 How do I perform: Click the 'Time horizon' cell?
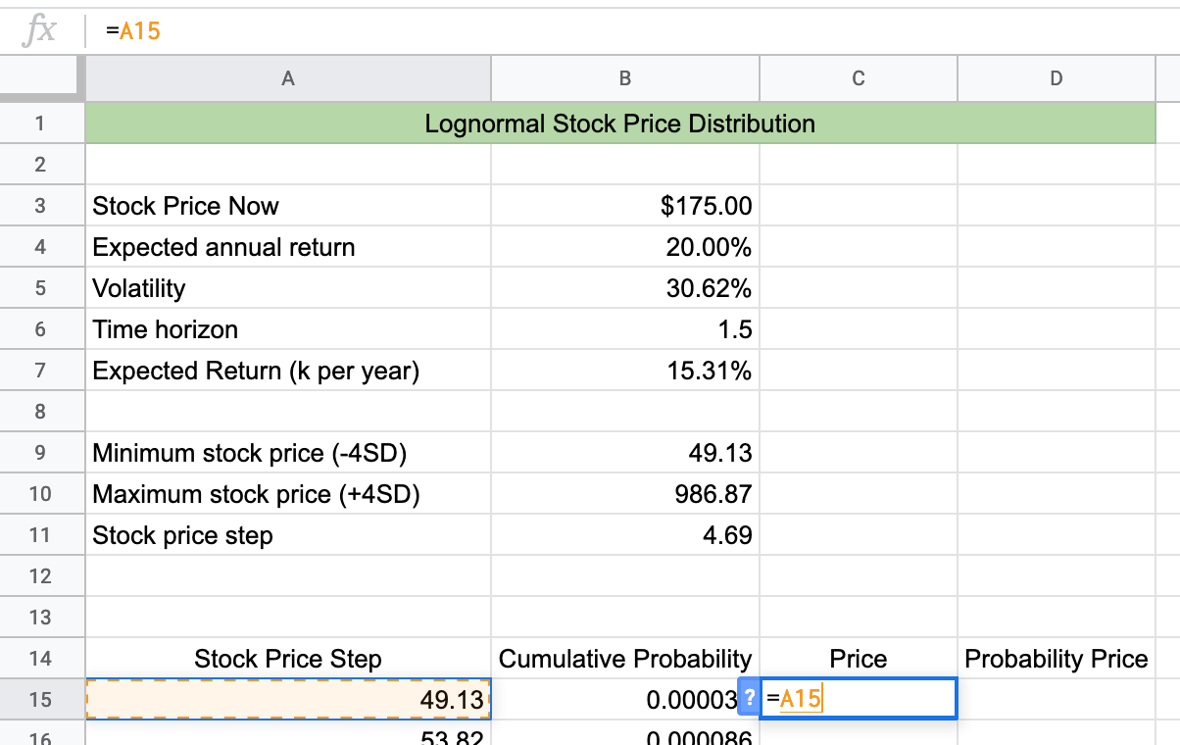click(288, 329)
